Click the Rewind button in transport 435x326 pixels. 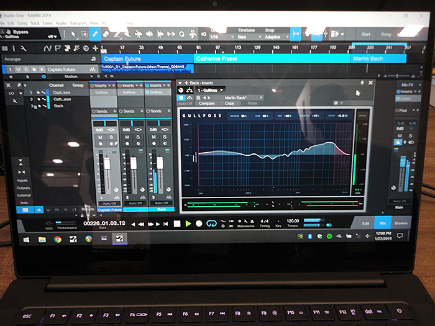click(x=141, y=224)
